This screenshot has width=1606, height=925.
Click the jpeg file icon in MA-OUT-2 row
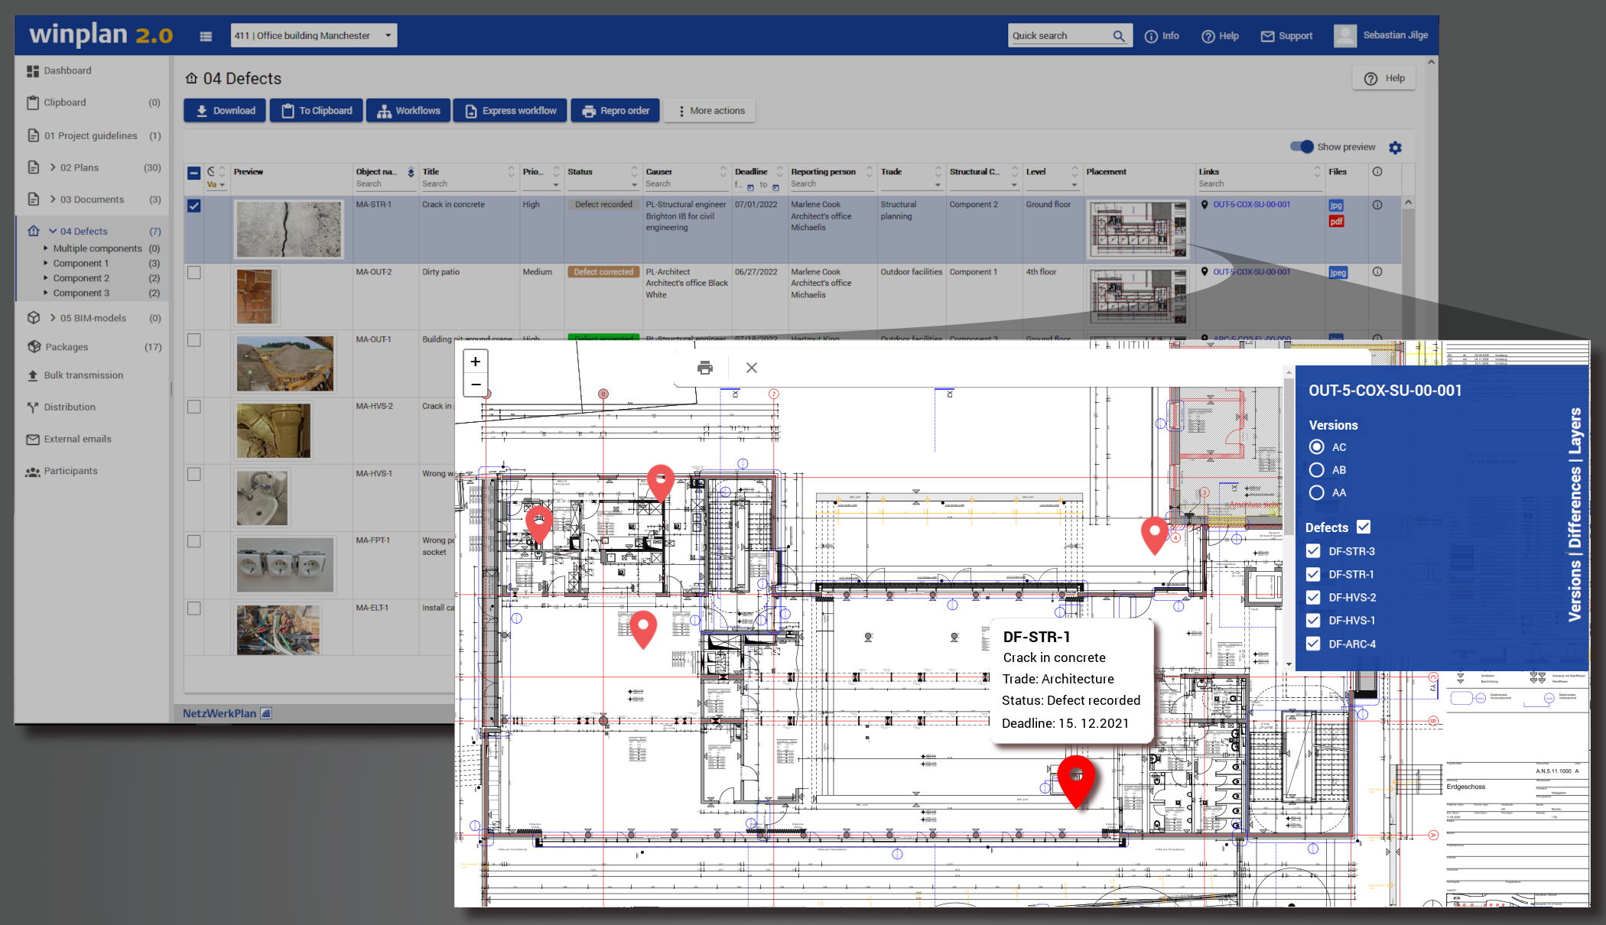[x=1338, y=273]
